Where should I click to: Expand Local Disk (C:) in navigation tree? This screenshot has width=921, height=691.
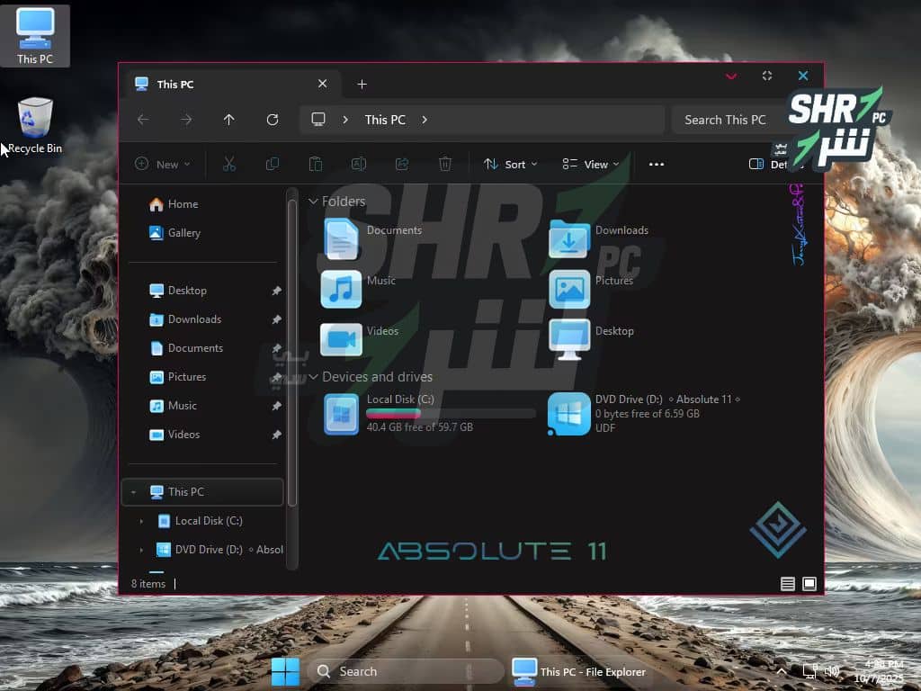[141, 521]
